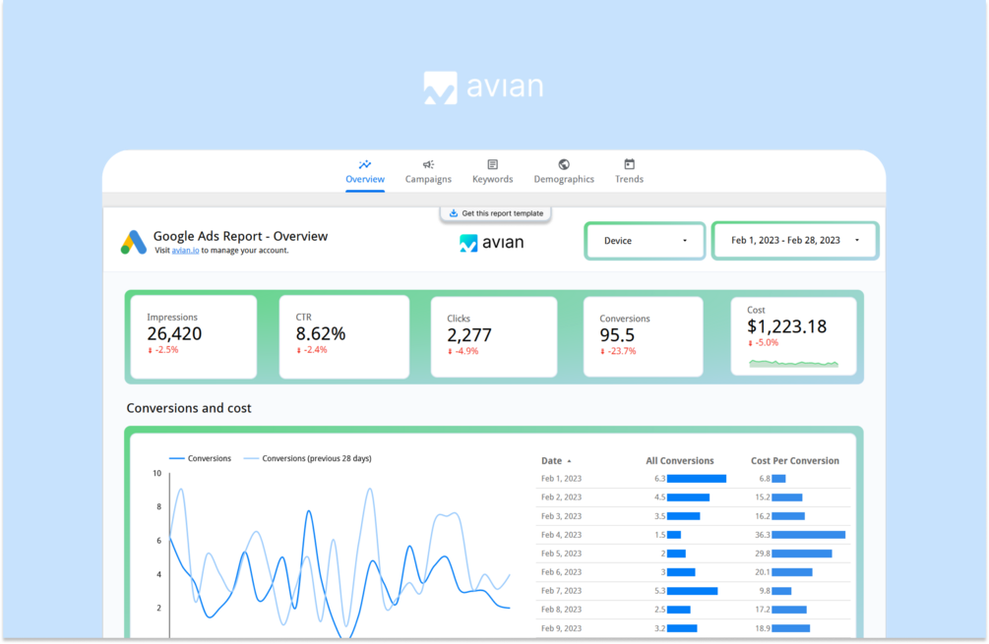
Task: Select the Feb 7, 2023 row
Action: click(x=693, y=591)
